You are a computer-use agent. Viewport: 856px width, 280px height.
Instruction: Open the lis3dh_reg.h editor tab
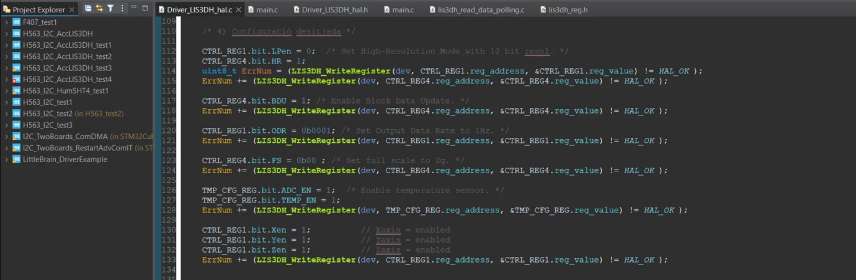pyautogui.click(x=563, y=10)
